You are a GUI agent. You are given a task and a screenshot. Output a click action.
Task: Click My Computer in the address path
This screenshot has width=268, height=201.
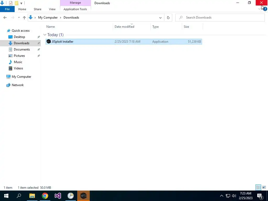[x=48, y=18]
